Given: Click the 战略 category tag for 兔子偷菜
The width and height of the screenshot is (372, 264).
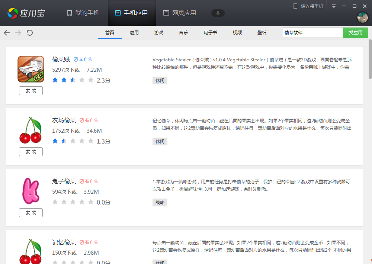Looking at the screenshot, I should point(160,202).
